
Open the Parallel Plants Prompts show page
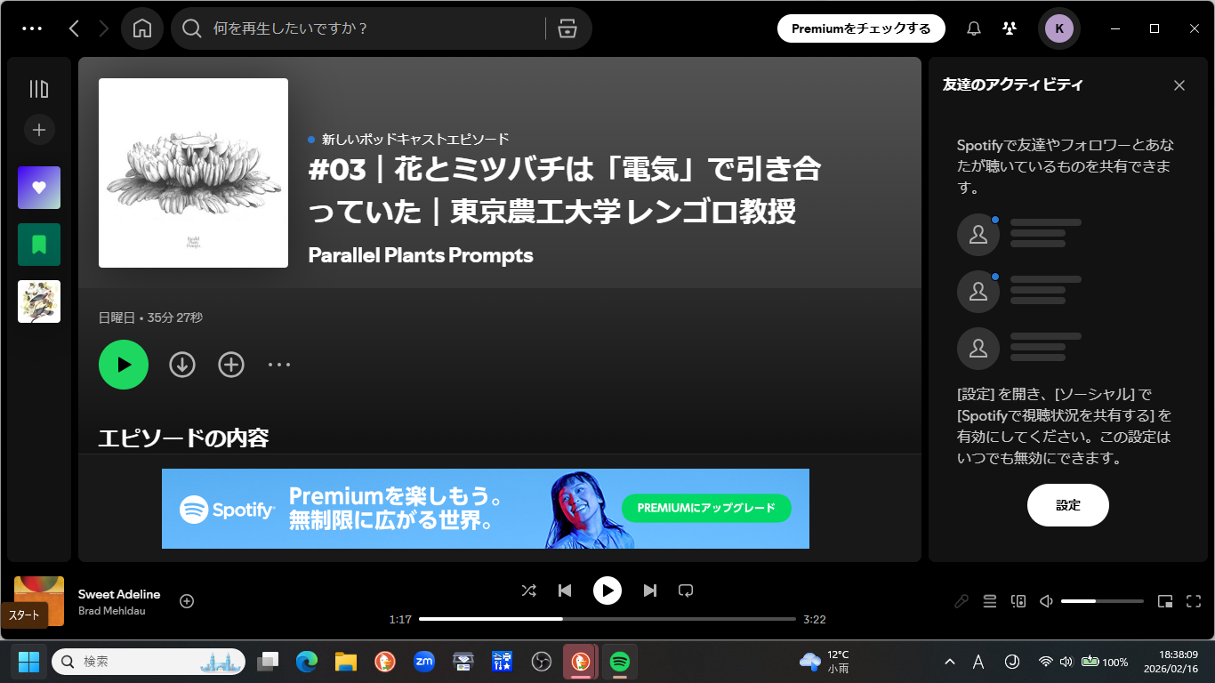click(x=420, y=255)
